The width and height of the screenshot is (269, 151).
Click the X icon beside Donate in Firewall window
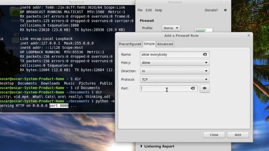225,10
